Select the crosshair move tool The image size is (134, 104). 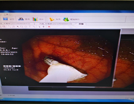pyautogui.click(x=44, y=27)
